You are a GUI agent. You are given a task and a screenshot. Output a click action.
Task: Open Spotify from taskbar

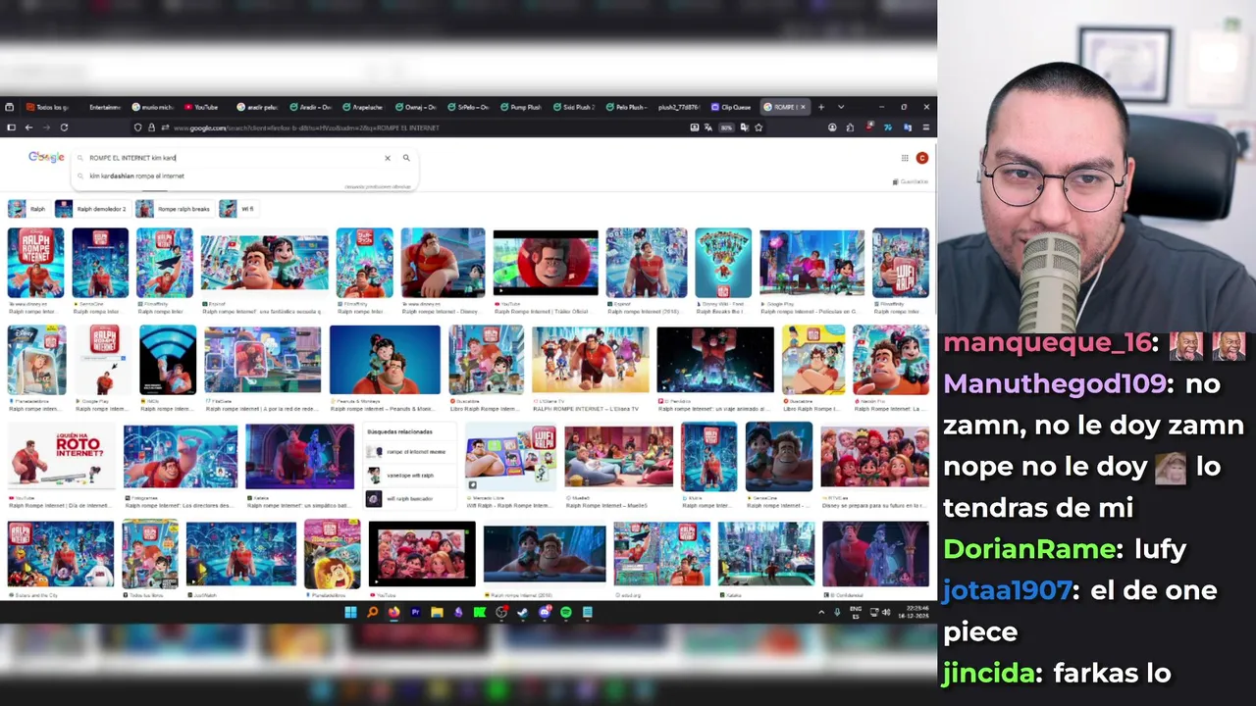click(566, 613)
